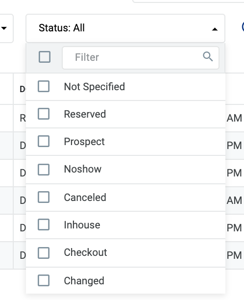Tick the Noshow checkbox
The height and width of the screenshot is (300, 244).
[44, 170]
